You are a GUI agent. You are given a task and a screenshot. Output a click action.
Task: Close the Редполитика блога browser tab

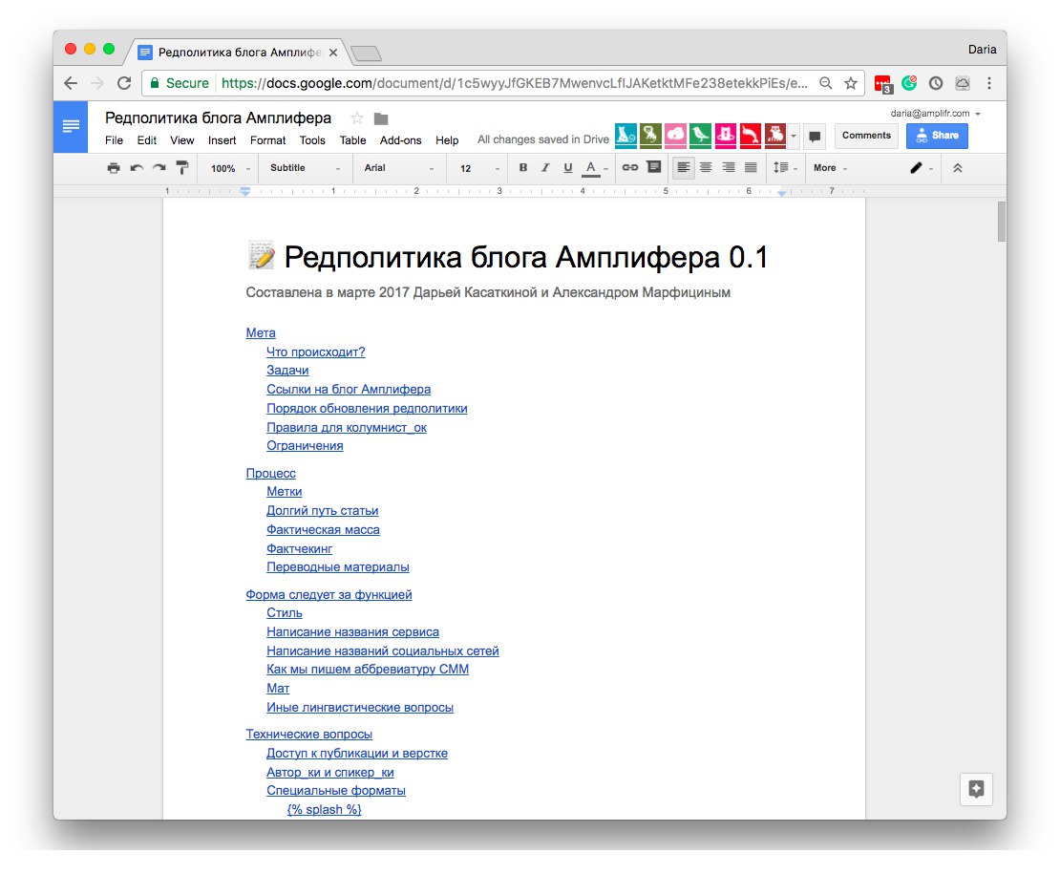tap(333, 53)
